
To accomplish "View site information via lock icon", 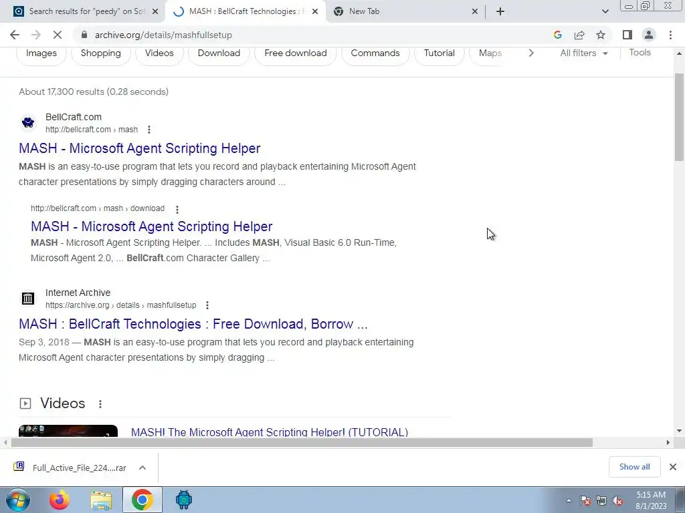I will (85, 35).
